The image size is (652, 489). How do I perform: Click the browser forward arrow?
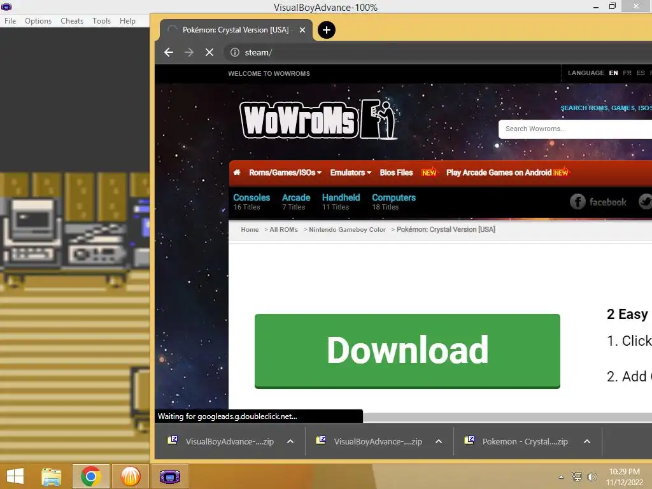189,52
